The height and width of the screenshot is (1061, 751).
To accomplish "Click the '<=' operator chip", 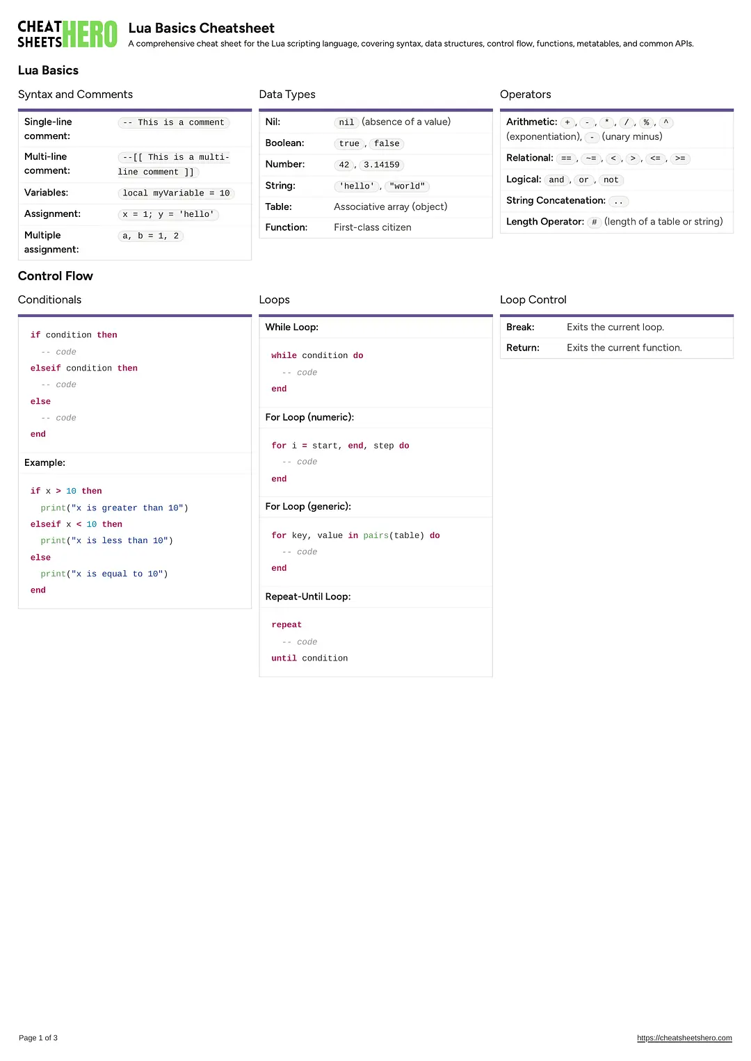I will [x=655, y=159].
